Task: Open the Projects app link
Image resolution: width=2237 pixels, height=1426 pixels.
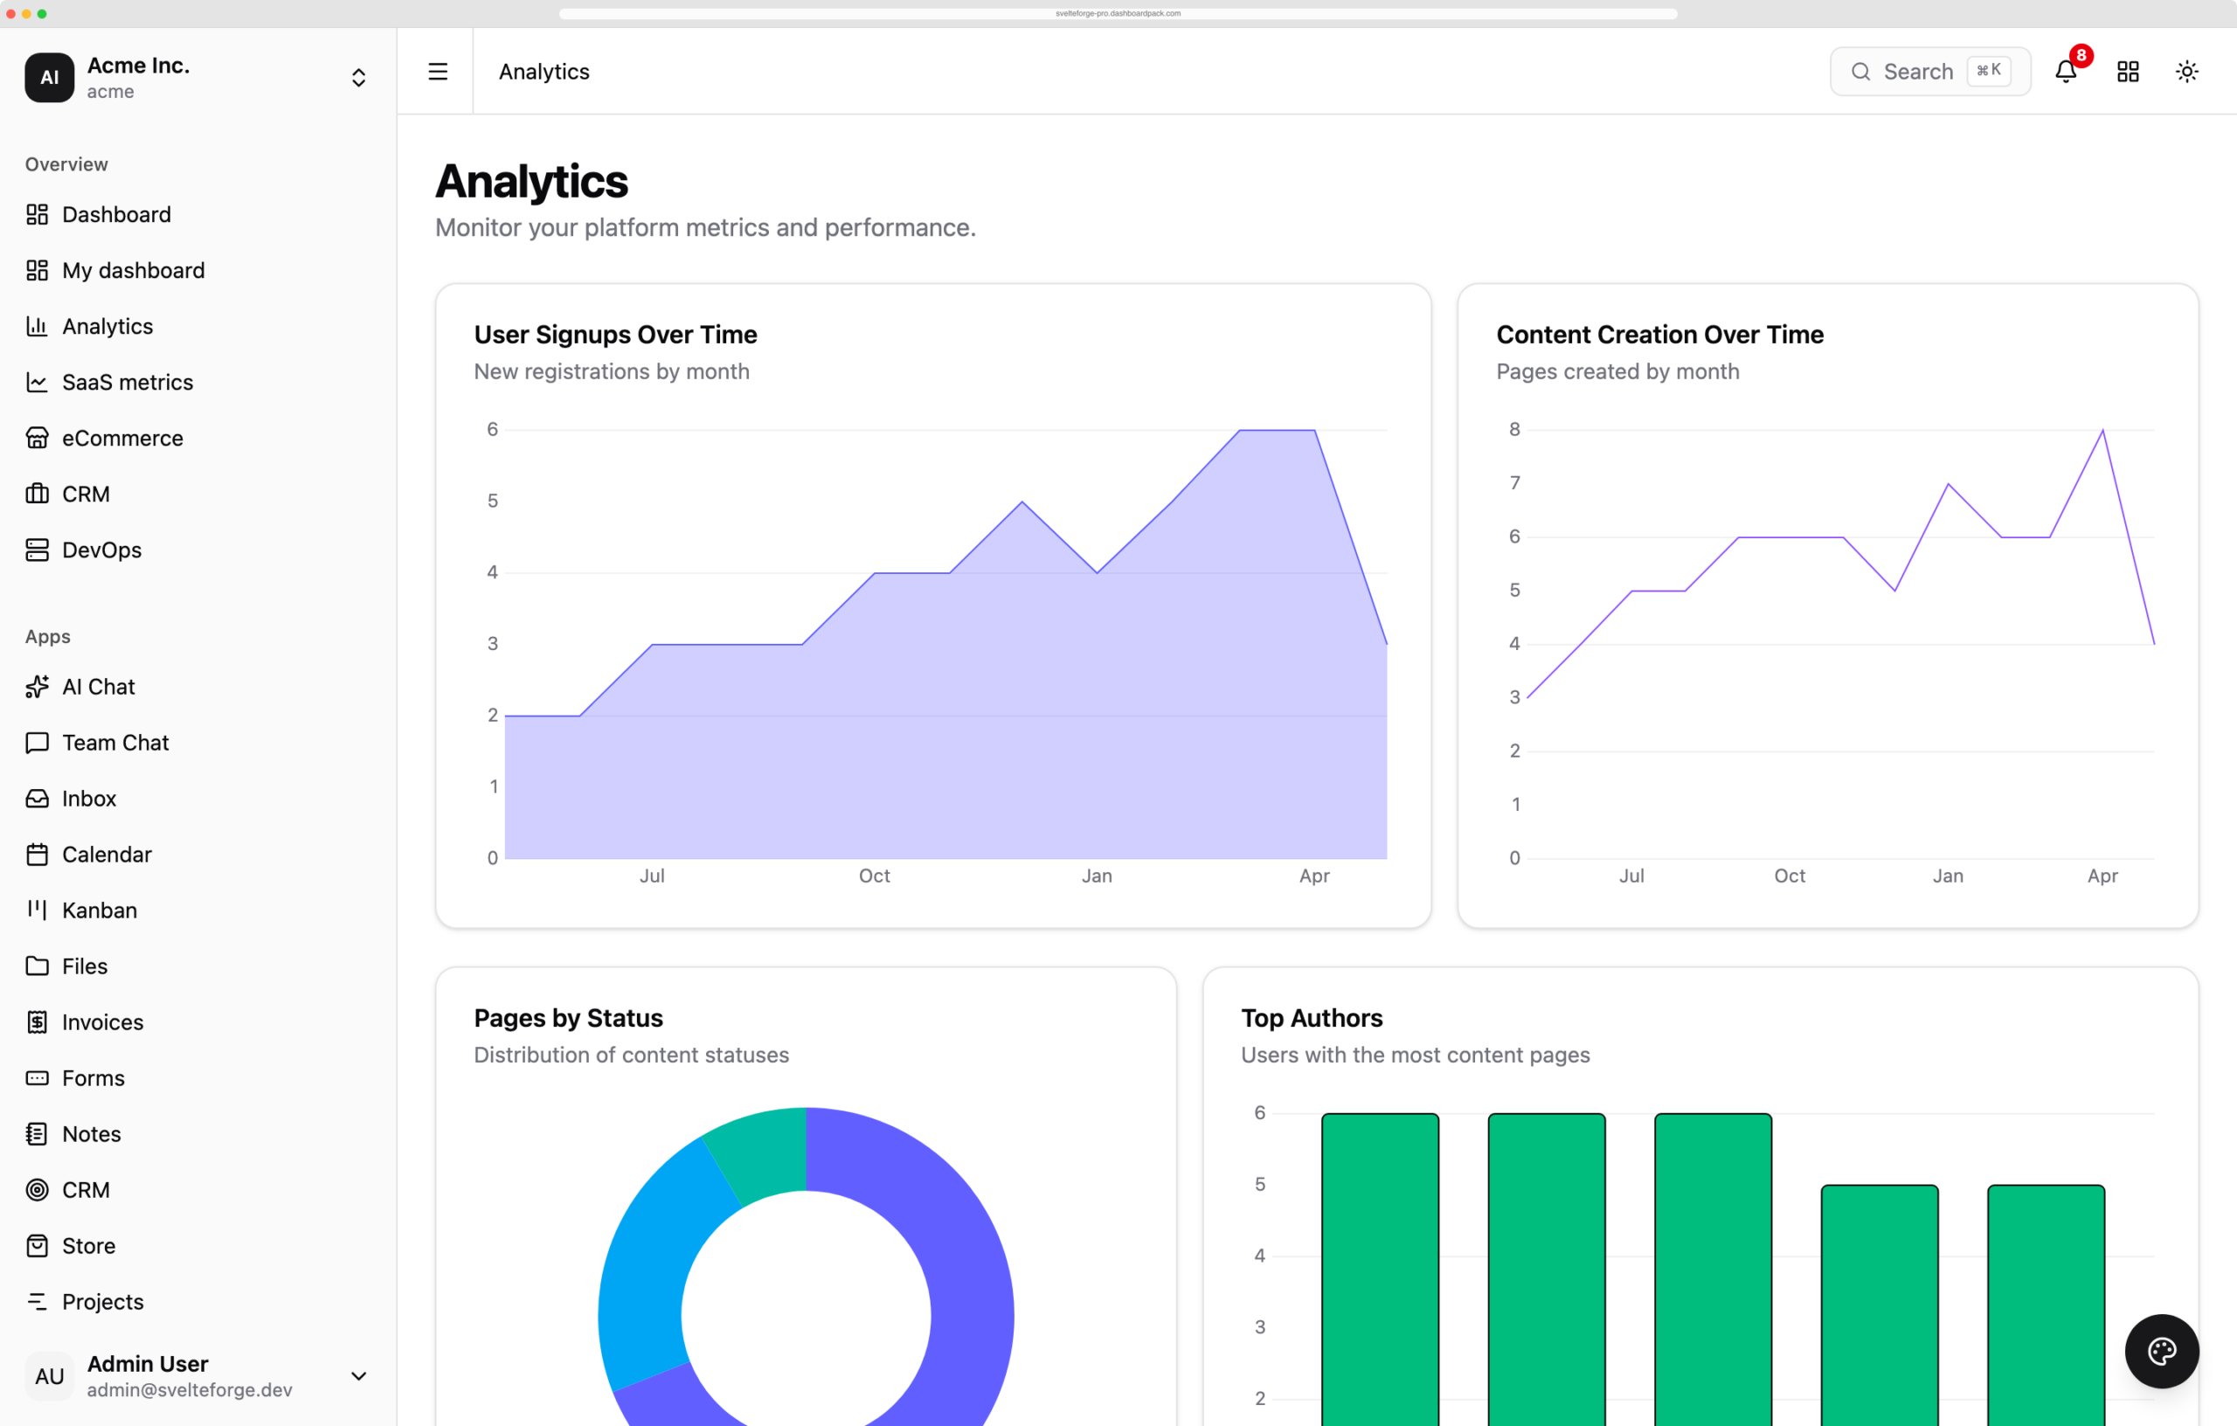Action: (197, 1302)
